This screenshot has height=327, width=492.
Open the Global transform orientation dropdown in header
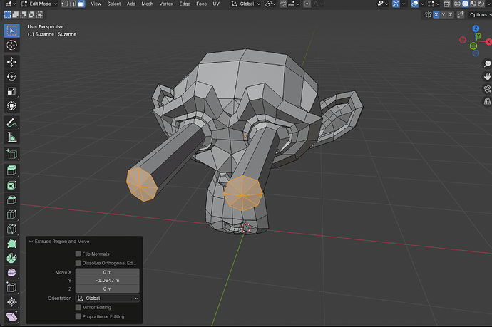(x=246, y=4)
